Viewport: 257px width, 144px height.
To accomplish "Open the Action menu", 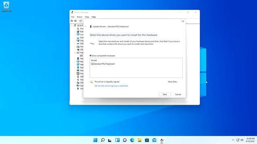I will (x=80, y=17).
